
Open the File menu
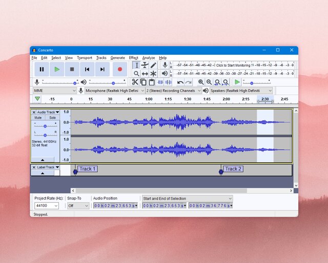(x=34, y=58)
